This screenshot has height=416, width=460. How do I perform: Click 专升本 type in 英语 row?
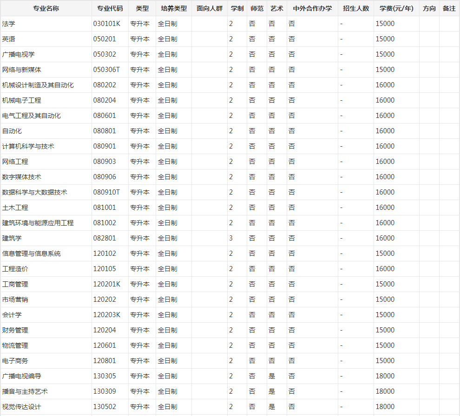140,39
